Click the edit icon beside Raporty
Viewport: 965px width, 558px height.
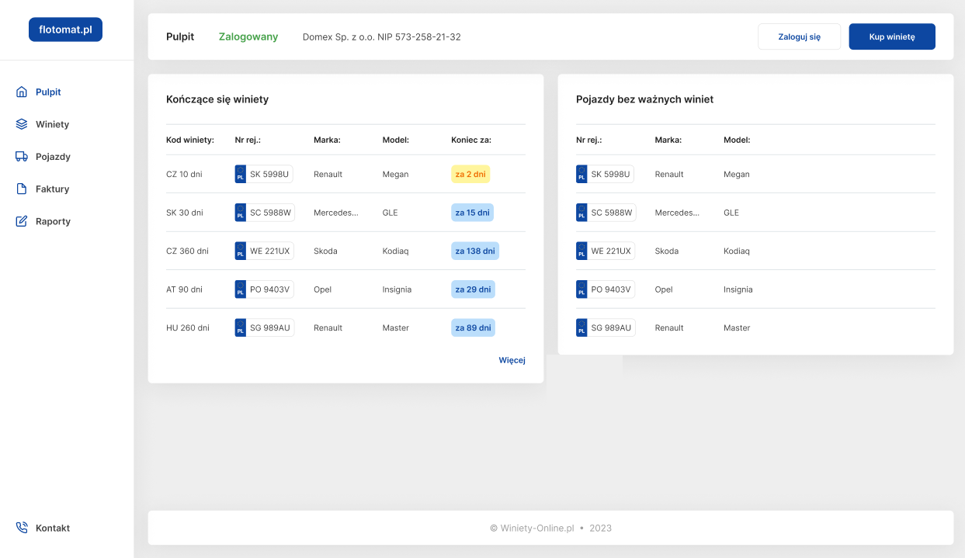point(22,221)
